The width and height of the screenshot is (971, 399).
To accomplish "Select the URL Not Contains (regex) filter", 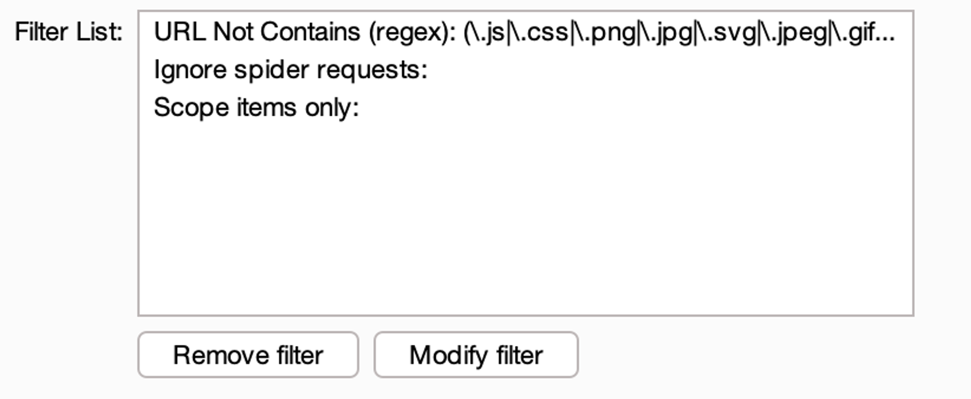I will click(x=525, y=32).
